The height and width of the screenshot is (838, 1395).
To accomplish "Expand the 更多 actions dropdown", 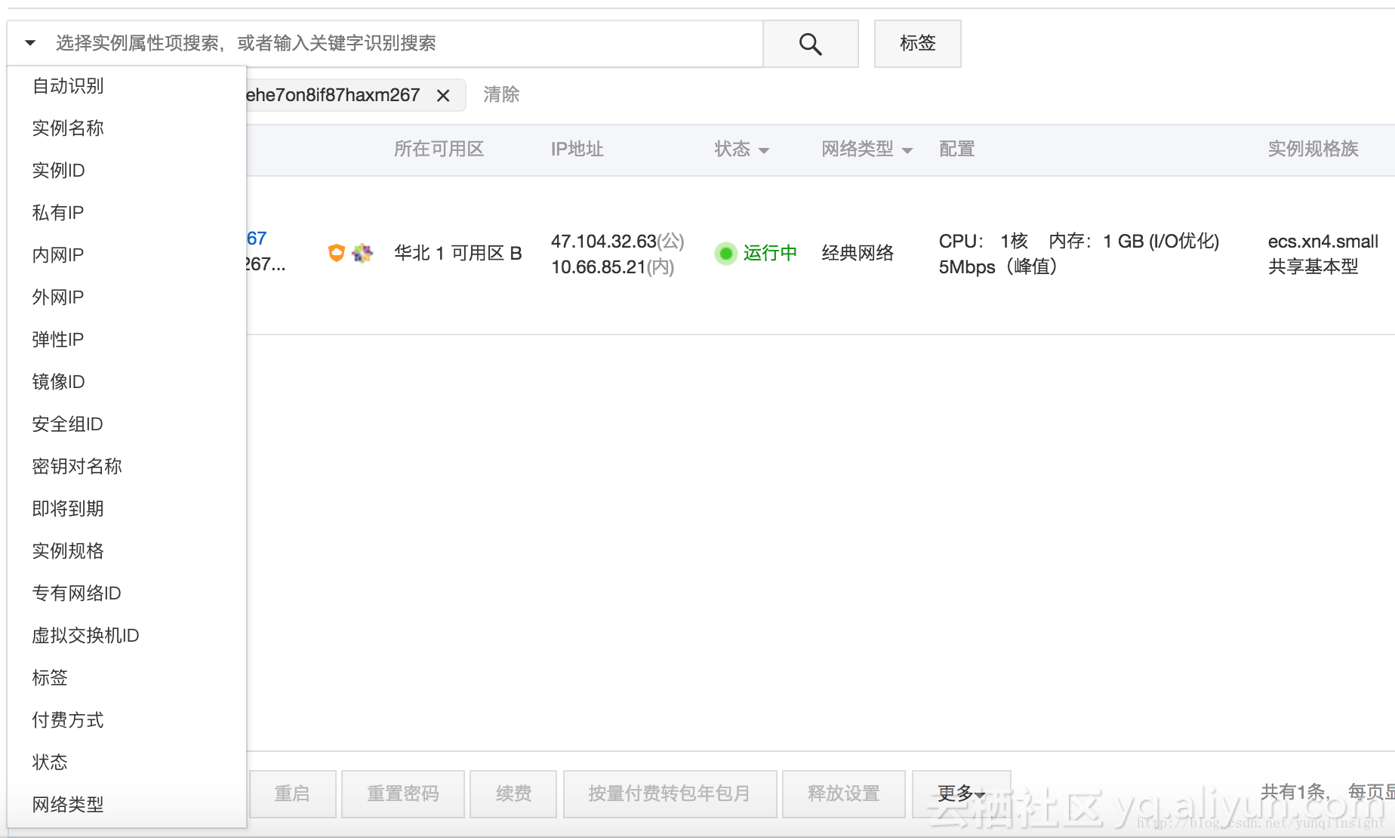I will (961, 794).
